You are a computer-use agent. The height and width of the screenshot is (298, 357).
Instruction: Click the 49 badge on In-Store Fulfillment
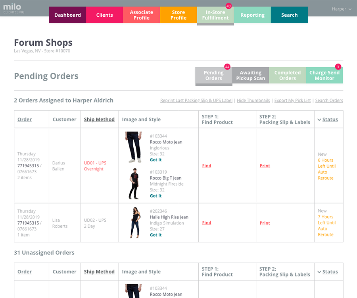point(228,6)
